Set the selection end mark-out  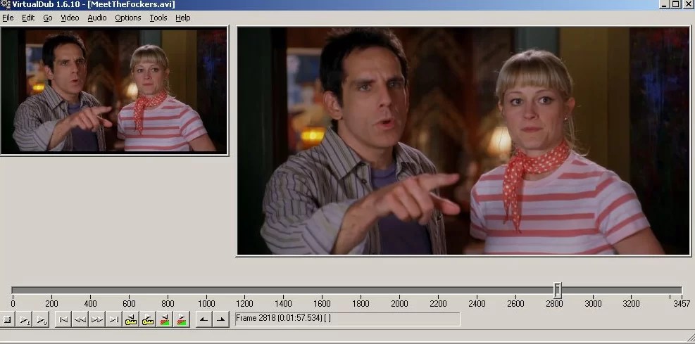tap(220, 319)
